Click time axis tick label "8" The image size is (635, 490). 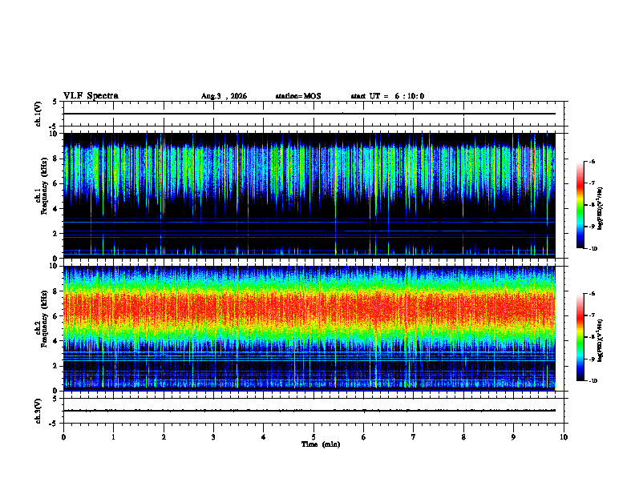463,437
